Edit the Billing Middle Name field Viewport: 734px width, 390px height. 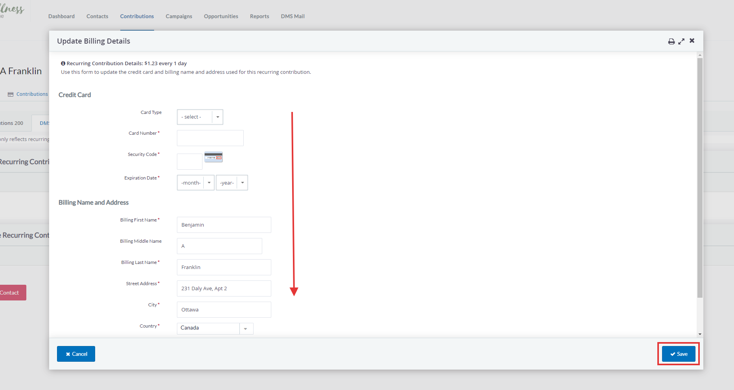(x=219, y=246)
